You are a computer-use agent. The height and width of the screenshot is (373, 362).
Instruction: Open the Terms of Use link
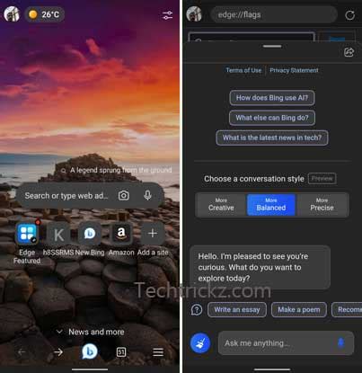point(243,70)
